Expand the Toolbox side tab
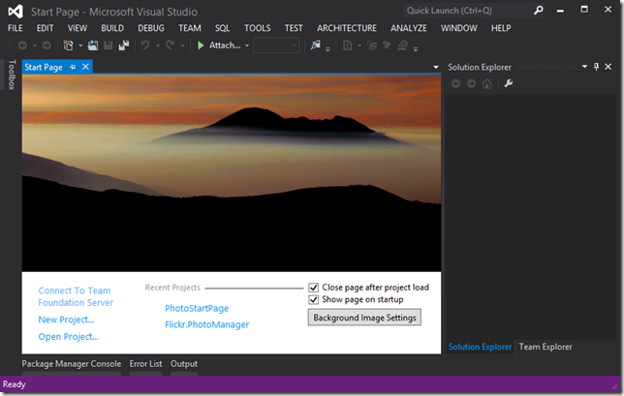Viewport: 624px width, 396px height. point(12,75)
